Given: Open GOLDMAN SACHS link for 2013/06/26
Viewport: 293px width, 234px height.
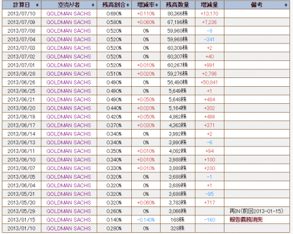Looking at the screenshot, I should pyautogui.click(x=69, y=83).
